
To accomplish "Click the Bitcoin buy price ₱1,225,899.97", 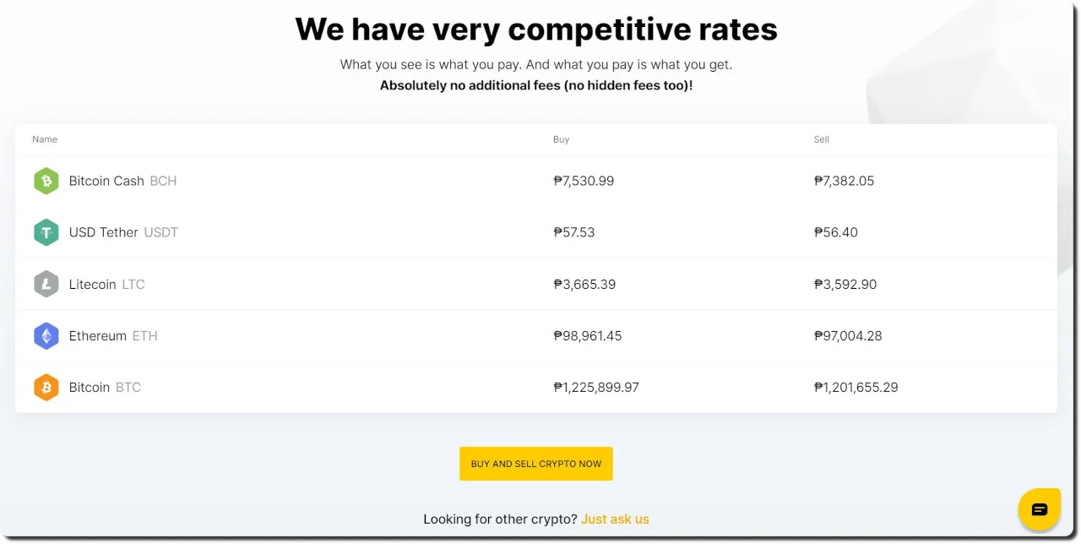I will pyautogui.click(x=596, y=387).
